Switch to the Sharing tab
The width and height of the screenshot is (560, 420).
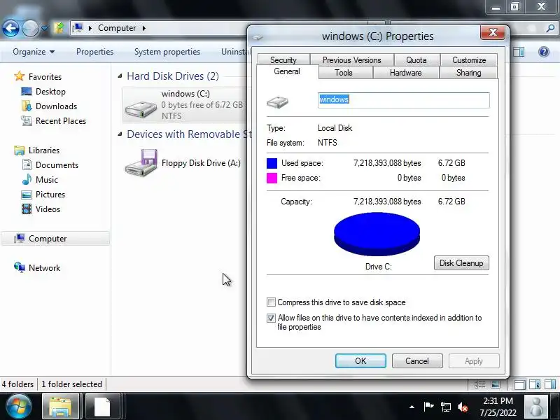click(468, 73)
